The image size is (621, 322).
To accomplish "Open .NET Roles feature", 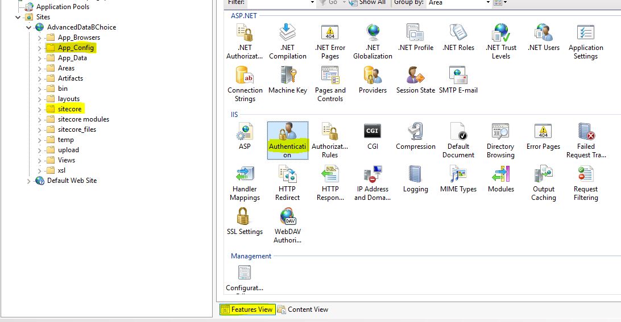I will pyautogui.click(x=458, y=37).
